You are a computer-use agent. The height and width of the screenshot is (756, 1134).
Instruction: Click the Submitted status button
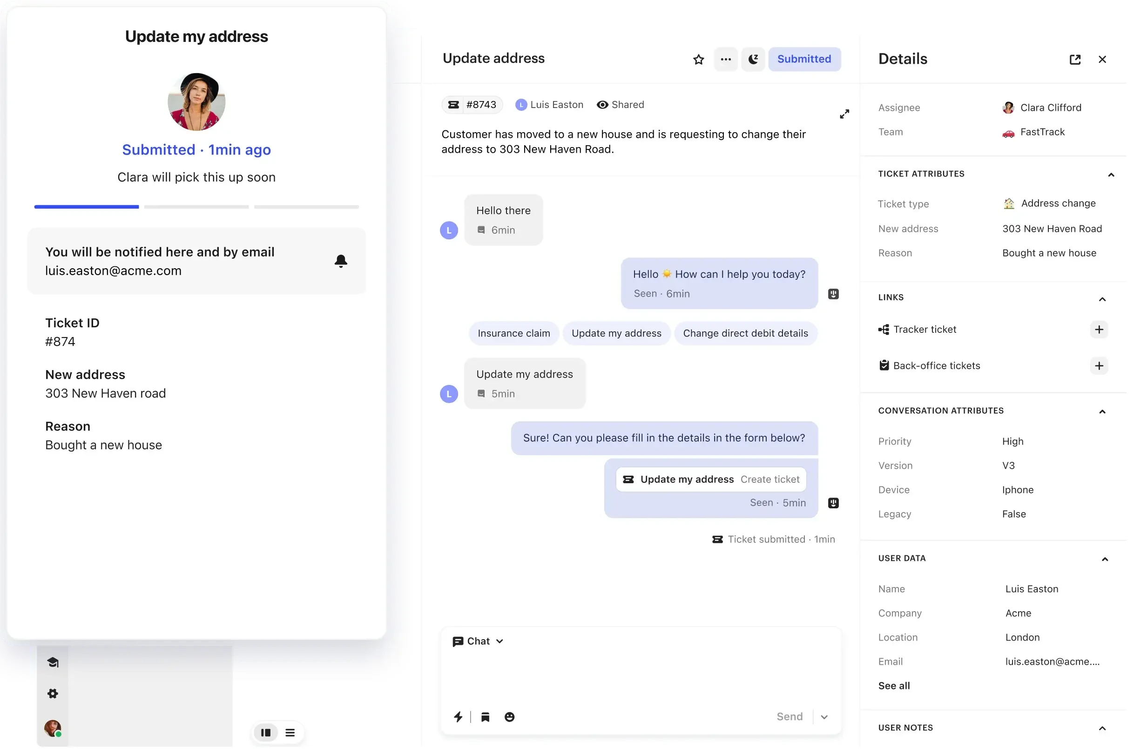pyautogui.click(x=804, y=59)
